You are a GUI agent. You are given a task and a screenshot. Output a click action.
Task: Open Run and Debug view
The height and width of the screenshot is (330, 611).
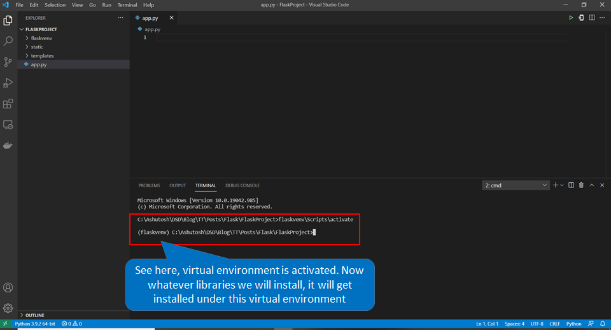pos(8,83)
